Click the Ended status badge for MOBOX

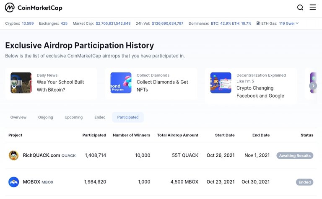pyautogui.click(x=304, y=182)
